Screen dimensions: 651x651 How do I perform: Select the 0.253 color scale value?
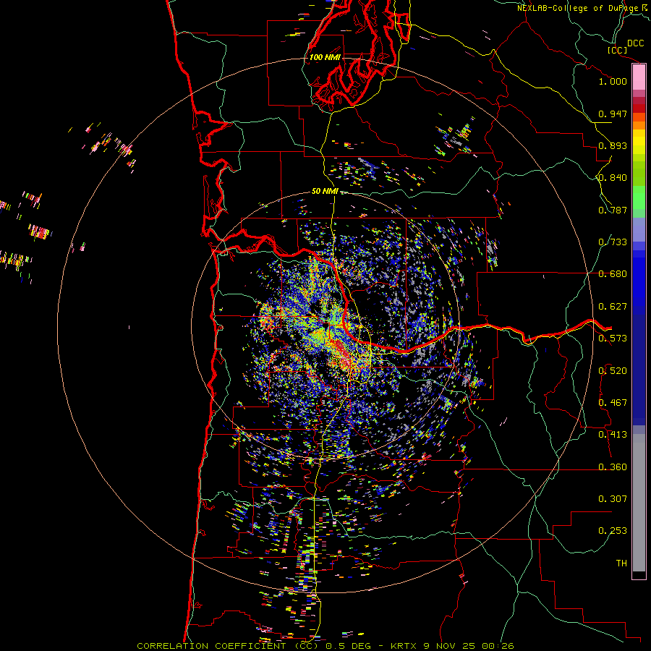(613, 531)
